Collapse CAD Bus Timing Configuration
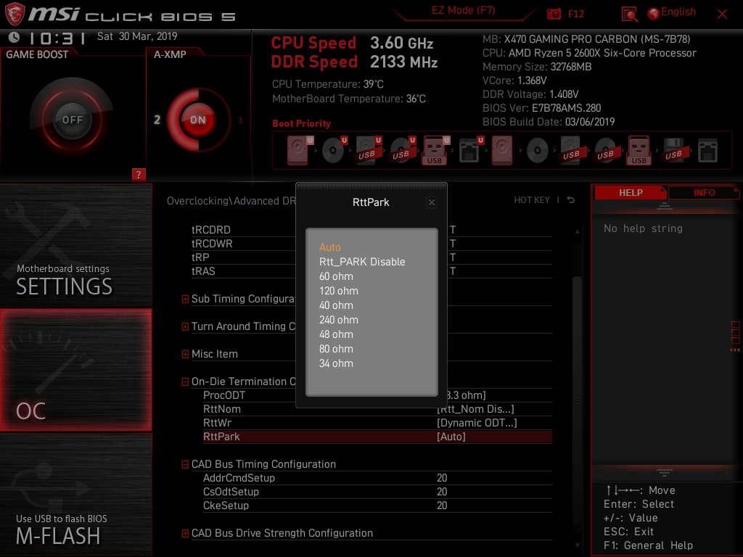Screen dimensions: 743x557 pos(185,465)
